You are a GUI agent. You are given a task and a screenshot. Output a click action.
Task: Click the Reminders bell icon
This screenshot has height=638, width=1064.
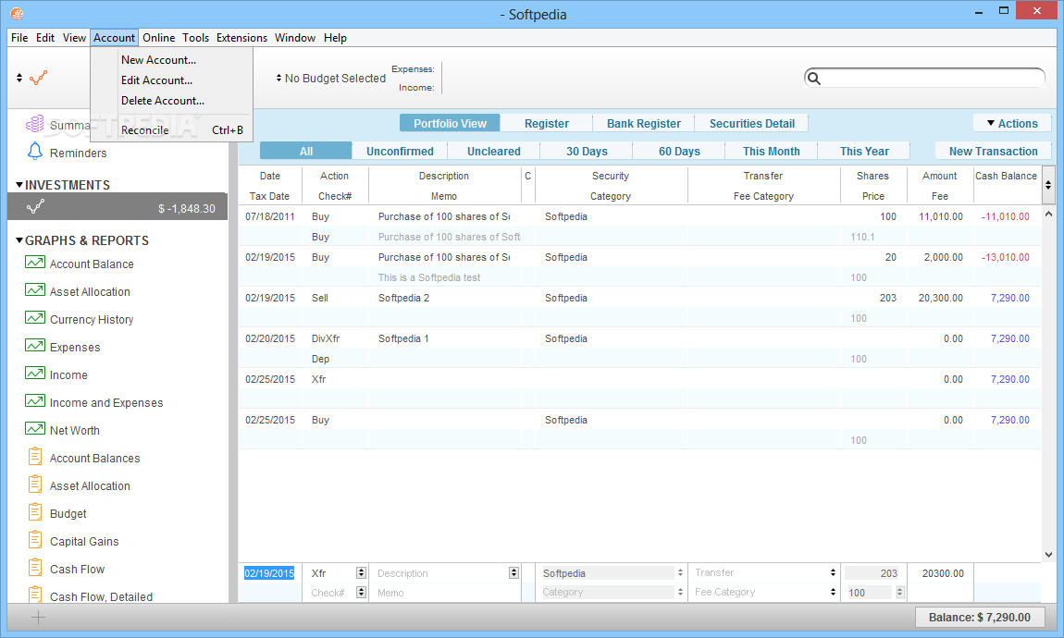(34, 152)
